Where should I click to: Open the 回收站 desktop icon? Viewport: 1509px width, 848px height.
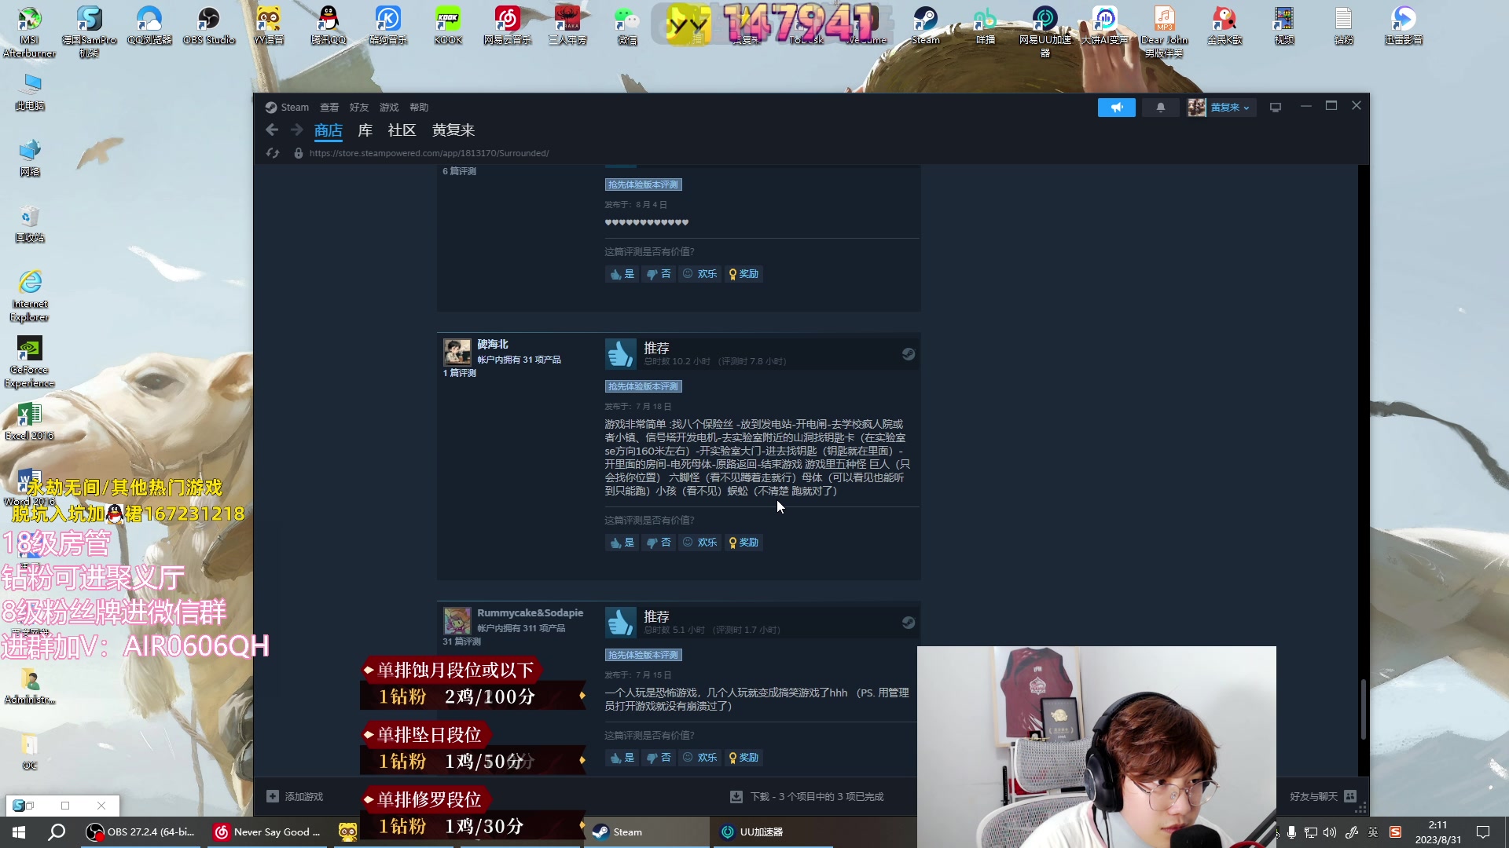[x=29, y=224]
